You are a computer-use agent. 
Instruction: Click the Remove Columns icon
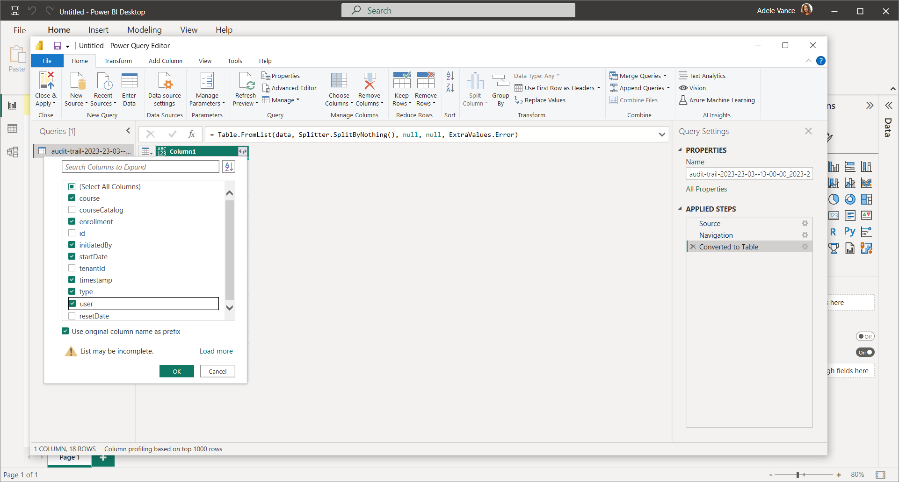369,81
